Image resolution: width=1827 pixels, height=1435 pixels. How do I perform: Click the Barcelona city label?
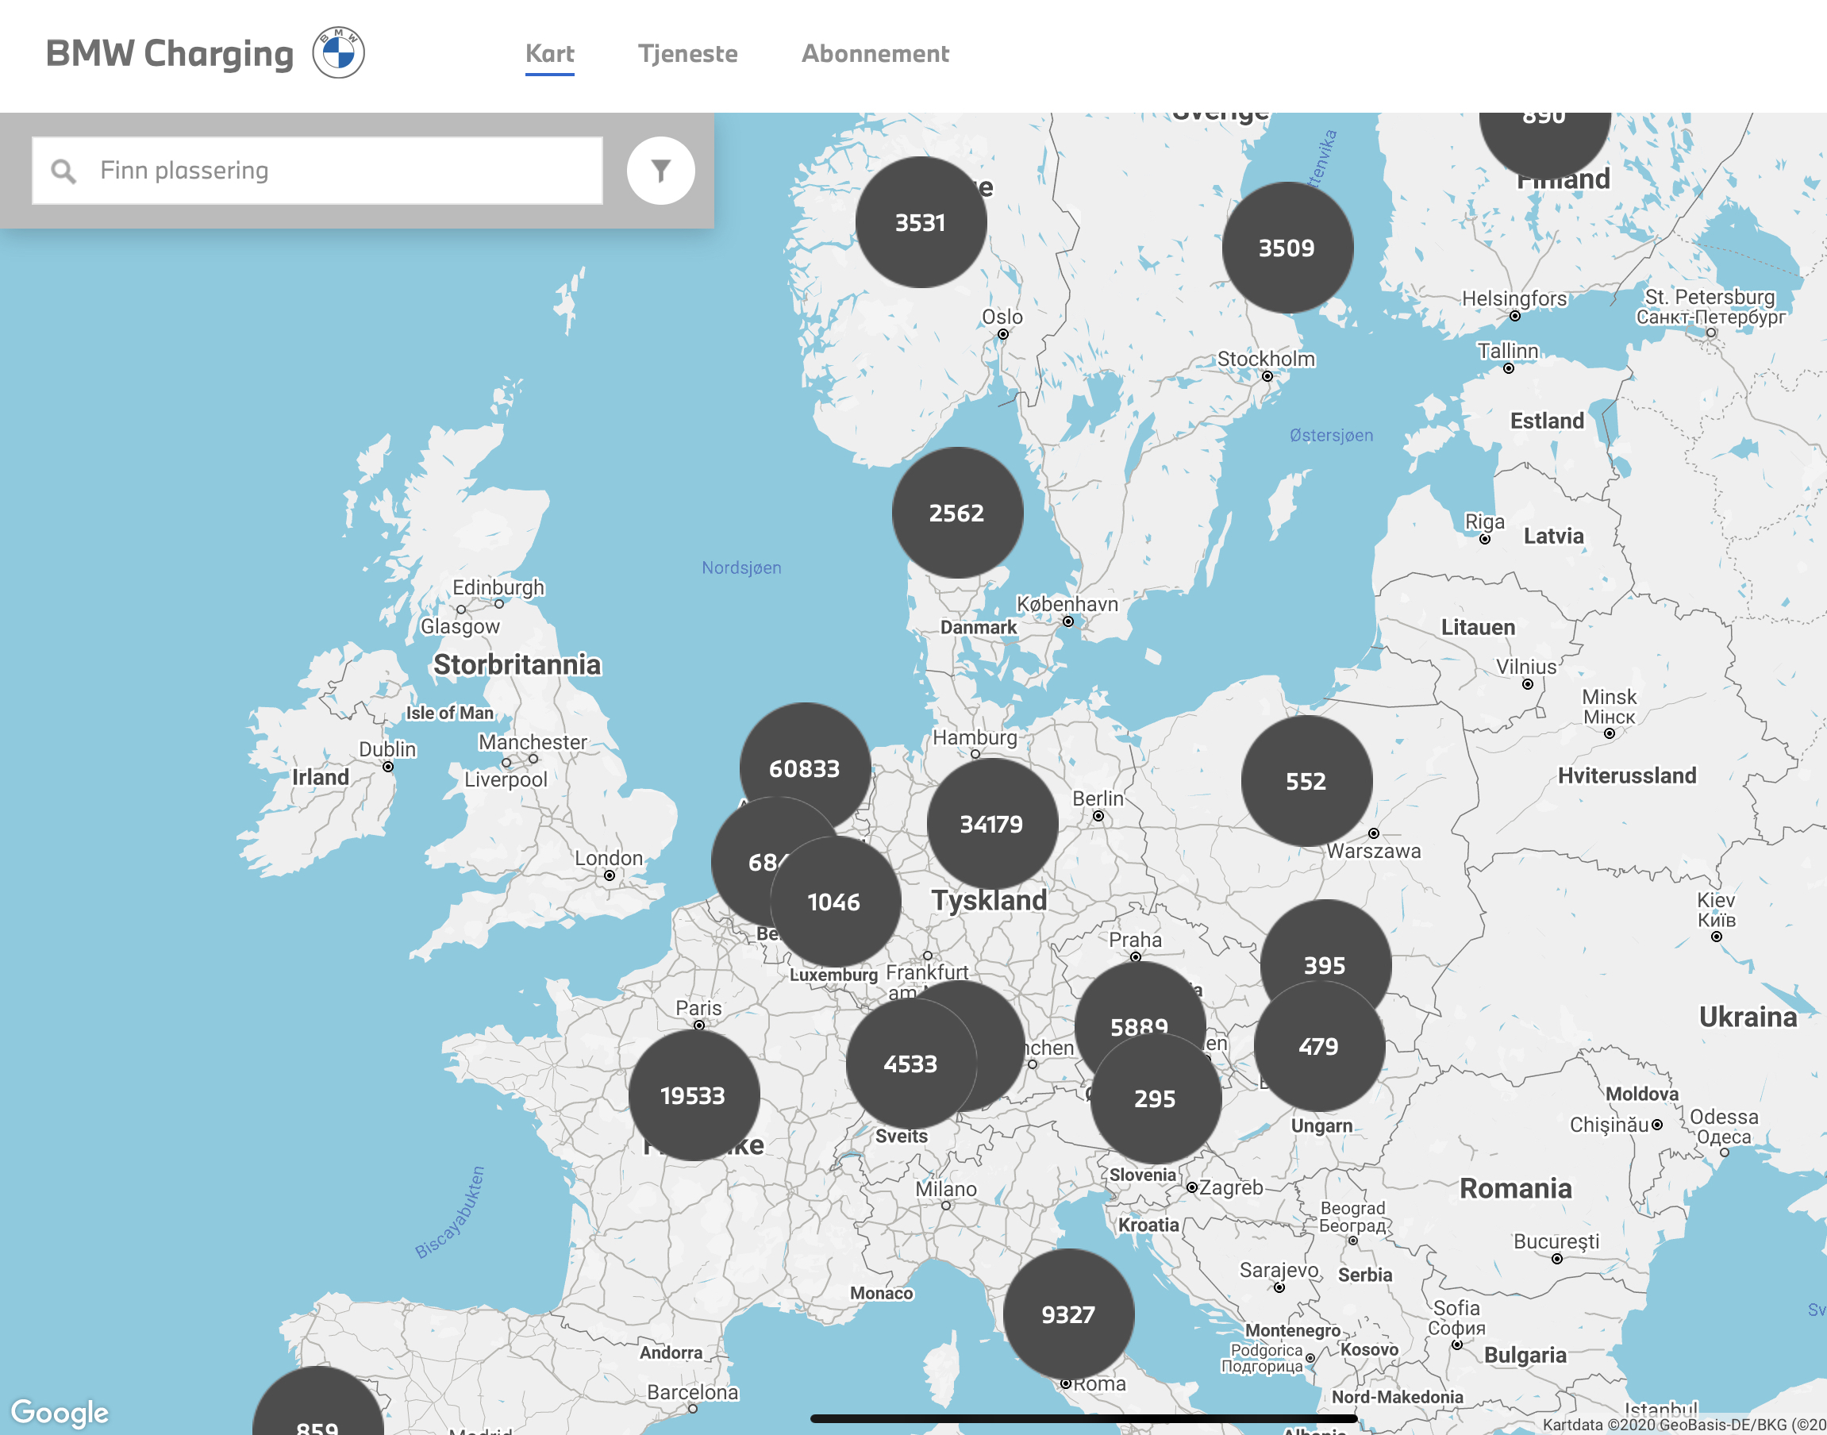693,1392
